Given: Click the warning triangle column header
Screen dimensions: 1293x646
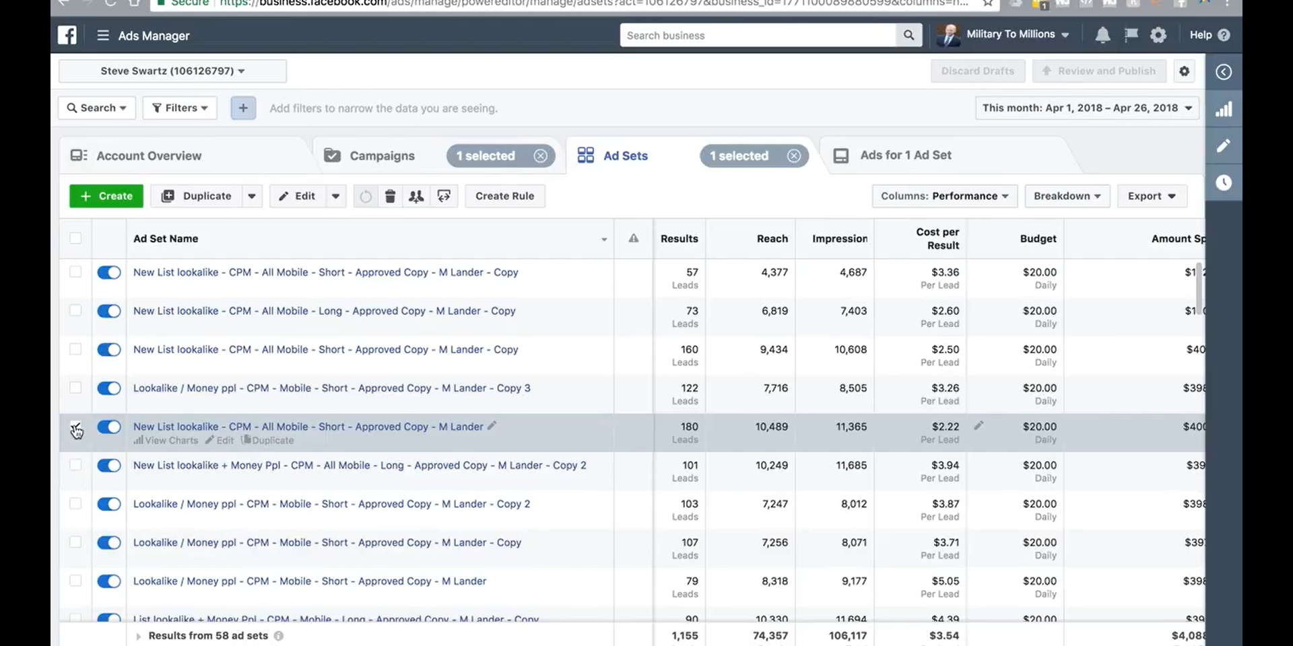Looking at the screenshot, I should (634, 238).
